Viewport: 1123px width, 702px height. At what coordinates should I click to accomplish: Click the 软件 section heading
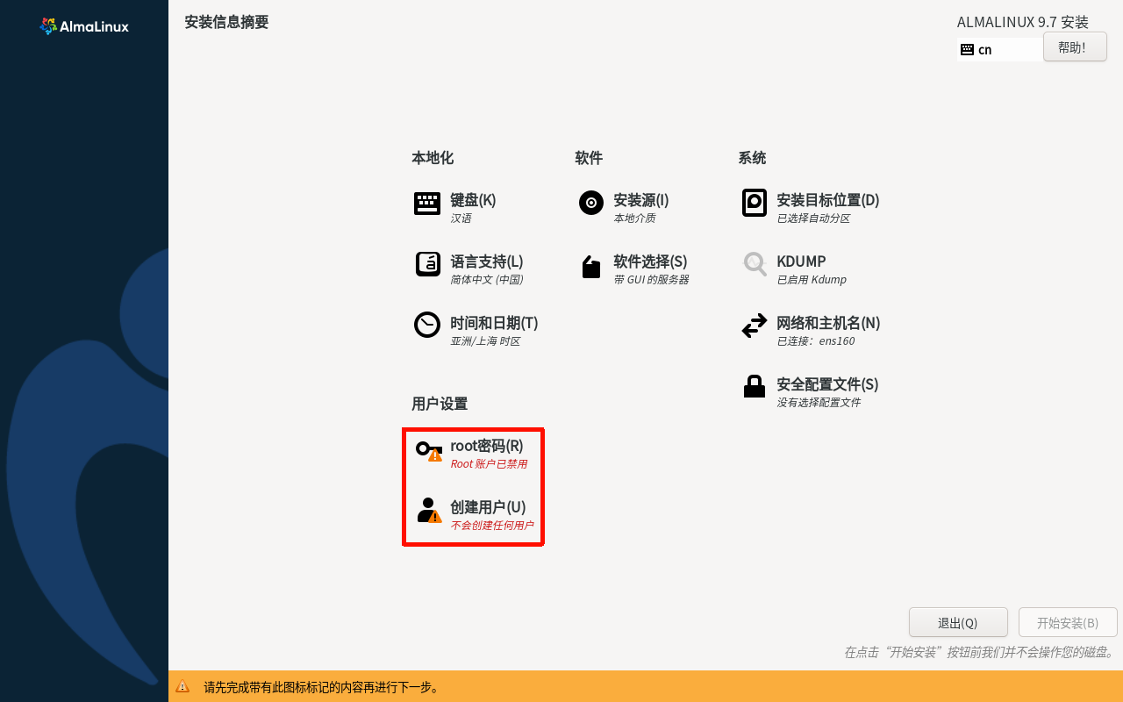tap(589, 158)
